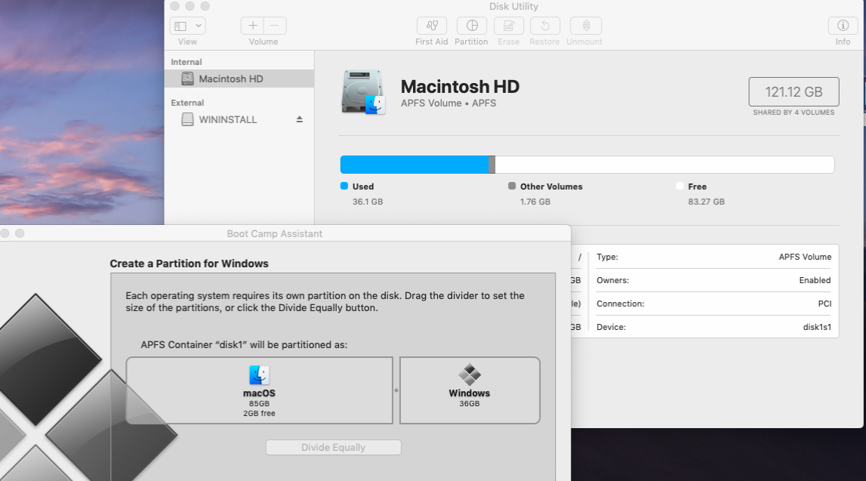
Task: Click the Windows logo in partition box
Action: [470, 375]
